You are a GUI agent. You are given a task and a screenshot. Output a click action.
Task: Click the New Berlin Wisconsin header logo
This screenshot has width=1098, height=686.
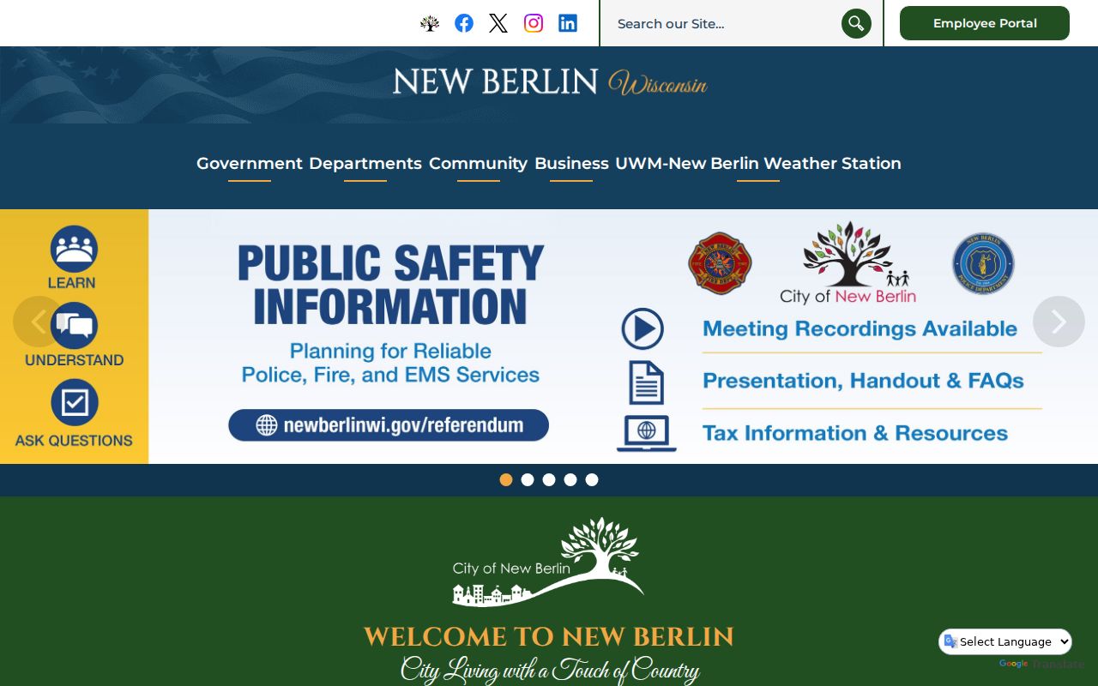tap(550, 81)
